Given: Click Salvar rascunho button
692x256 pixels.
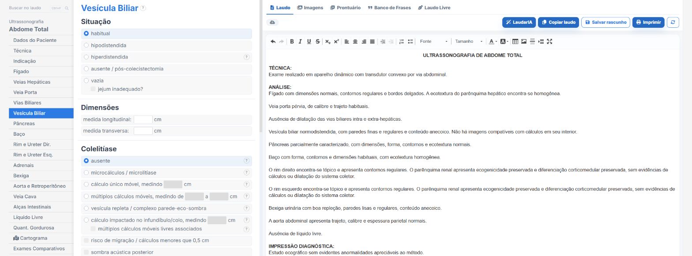Looking at the screenshot, I should click(605, 22).
